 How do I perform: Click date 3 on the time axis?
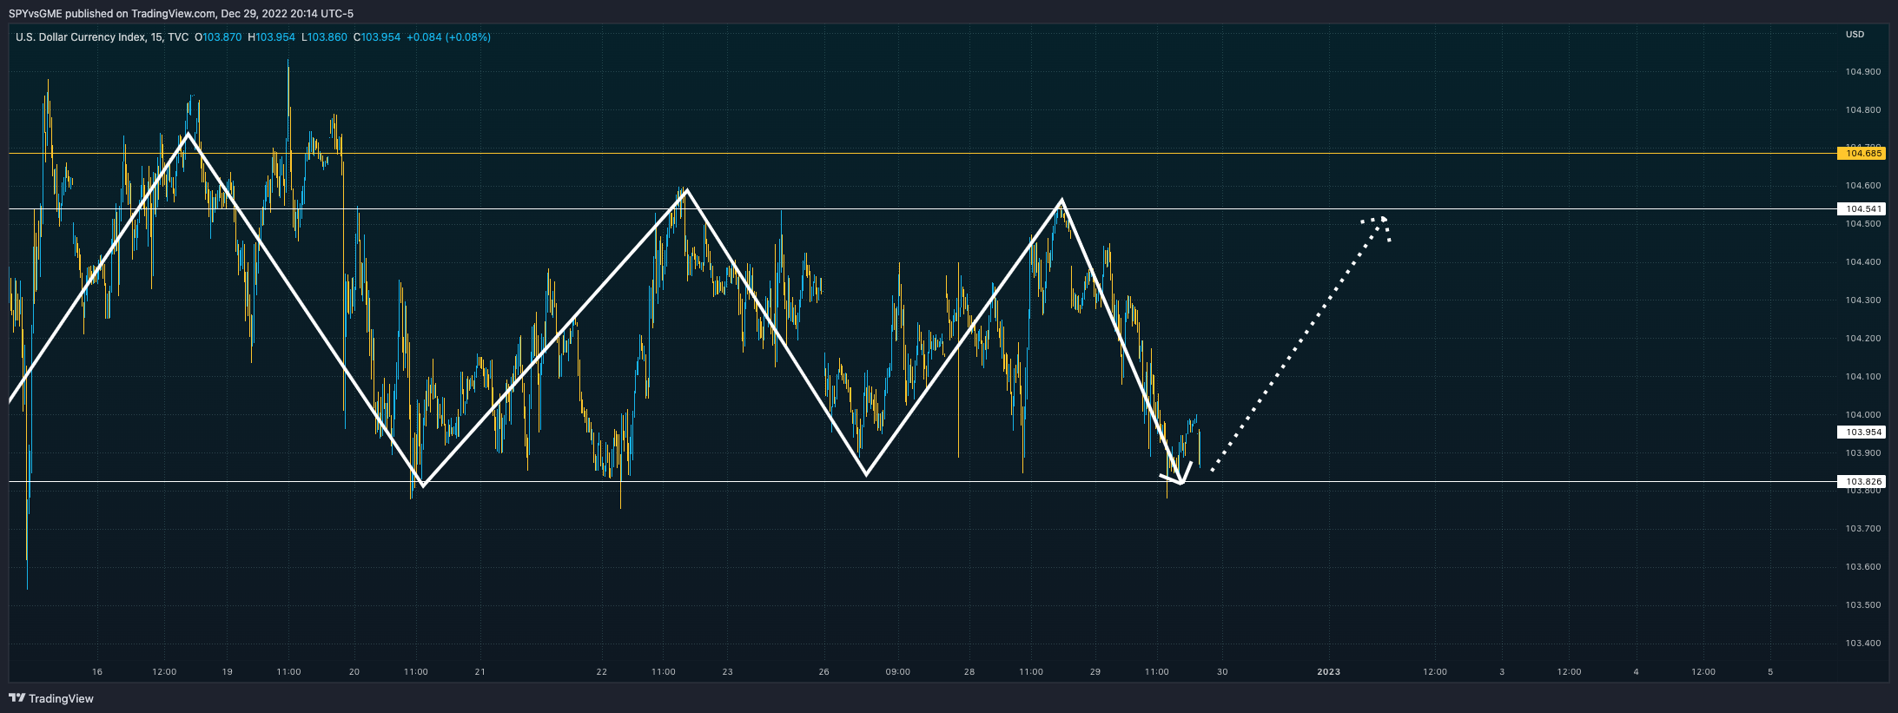(1502, 672)
